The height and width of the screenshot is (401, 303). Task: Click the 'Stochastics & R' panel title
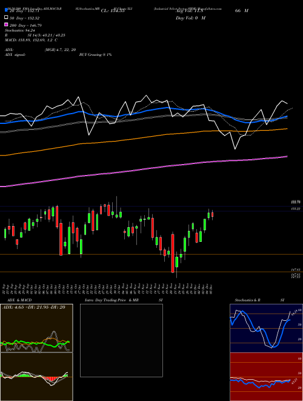[x=247, y=300]
